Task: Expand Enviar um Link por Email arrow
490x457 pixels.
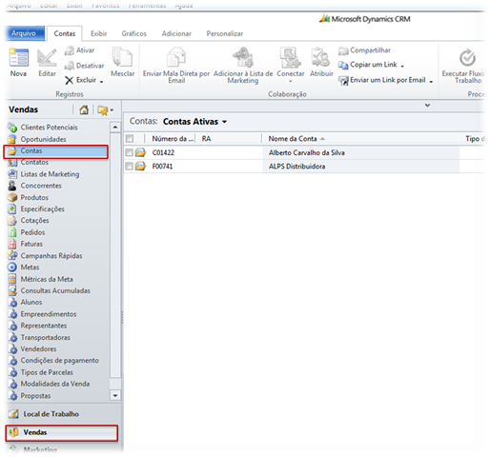Action: pos(431,82)
